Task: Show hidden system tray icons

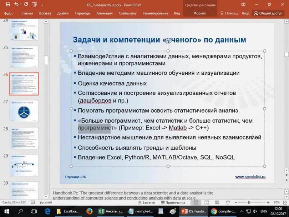Action: point(242,211)
